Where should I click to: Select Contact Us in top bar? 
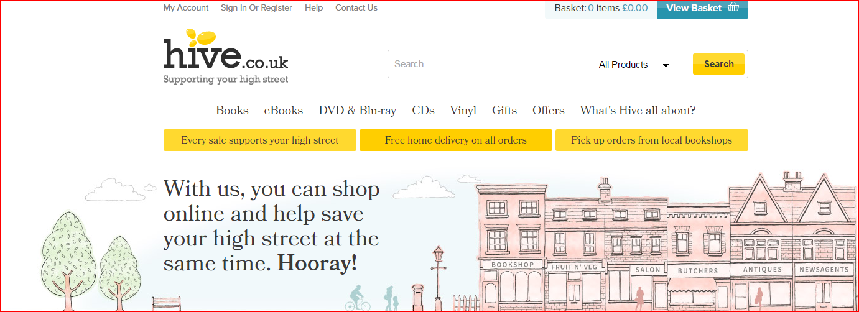coord(356,8)
